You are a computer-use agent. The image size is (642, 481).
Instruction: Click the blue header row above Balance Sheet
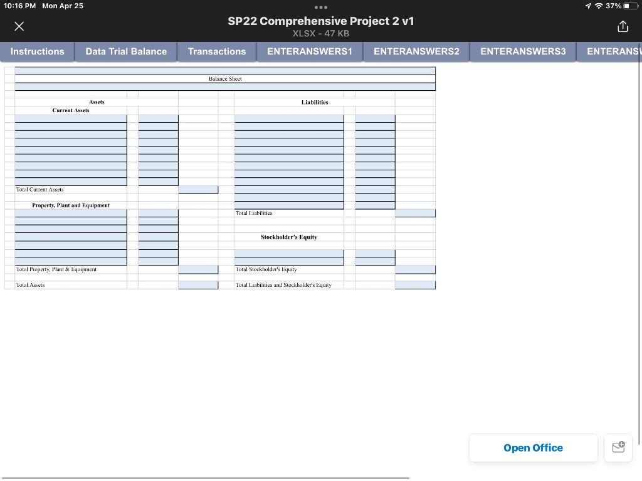point(225,71)
